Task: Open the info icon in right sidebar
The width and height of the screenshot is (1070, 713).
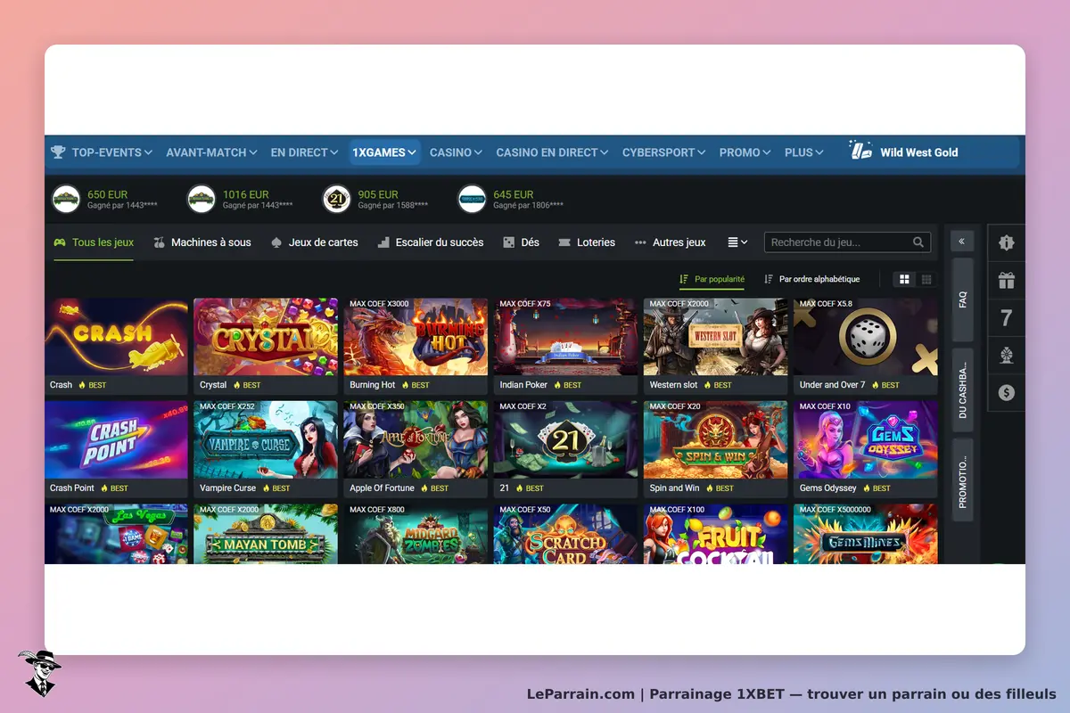Action: 1007,242
